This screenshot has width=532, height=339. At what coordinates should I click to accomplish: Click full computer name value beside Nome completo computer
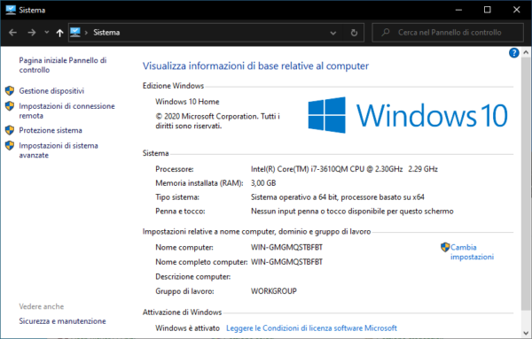[286, 262]
